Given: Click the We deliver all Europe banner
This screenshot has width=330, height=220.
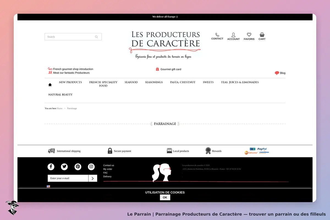Looking at the screenshot, I should coord(165,17).
